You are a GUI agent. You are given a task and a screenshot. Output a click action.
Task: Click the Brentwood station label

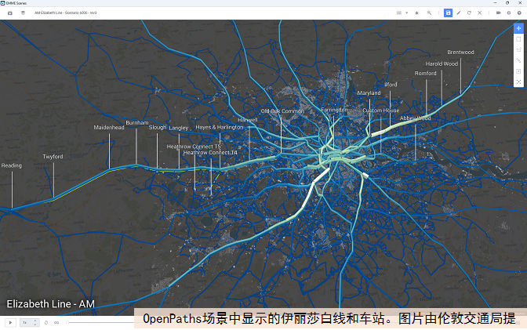tap(460, 52)
